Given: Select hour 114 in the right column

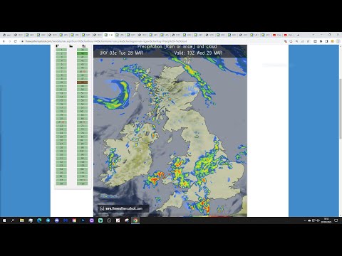Looking at the screenshot, I should tap(83, 176).
